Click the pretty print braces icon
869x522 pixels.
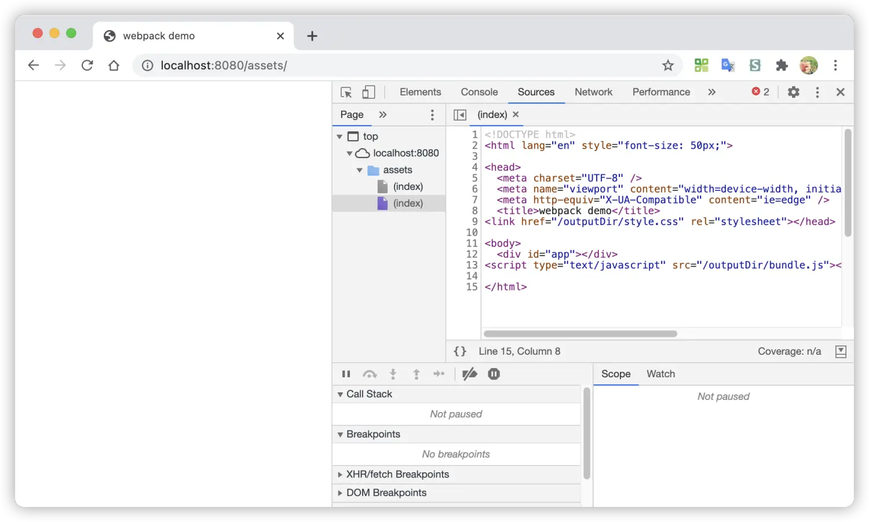point(460,351)
